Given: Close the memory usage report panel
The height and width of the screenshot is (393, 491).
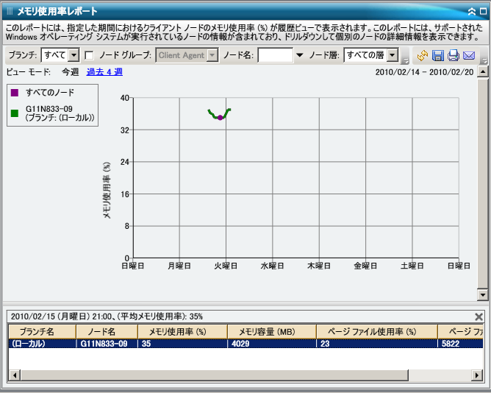Looking at the screenshot, I should 481,11.
